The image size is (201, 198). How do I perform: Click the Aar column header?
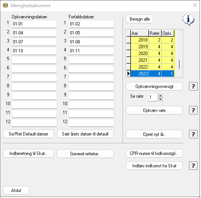[139, 33]
